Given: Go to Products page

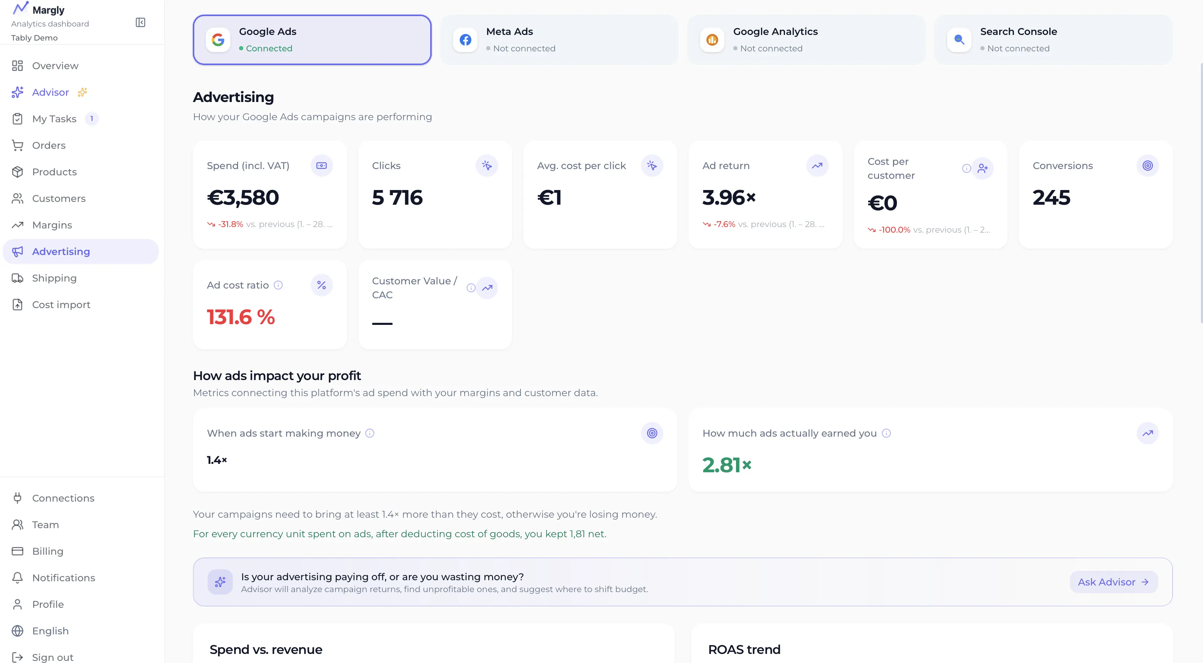Looking at the screenshot, I should pos(81,172).
